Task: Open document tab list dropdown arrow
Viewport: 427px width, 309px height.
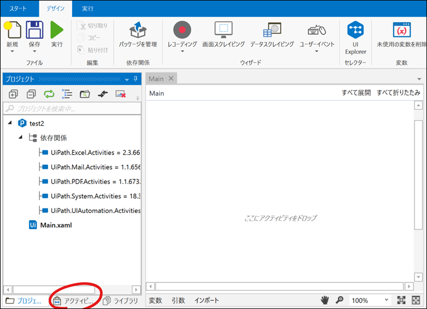Action: (x=419, y=79)
